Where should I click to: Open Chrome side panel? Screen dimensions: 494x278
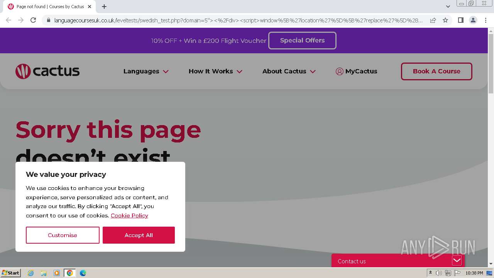(460, 20)
